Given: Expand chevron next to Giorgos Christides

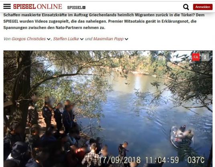Looking at the screenshot, I should (x=49, y=39).
